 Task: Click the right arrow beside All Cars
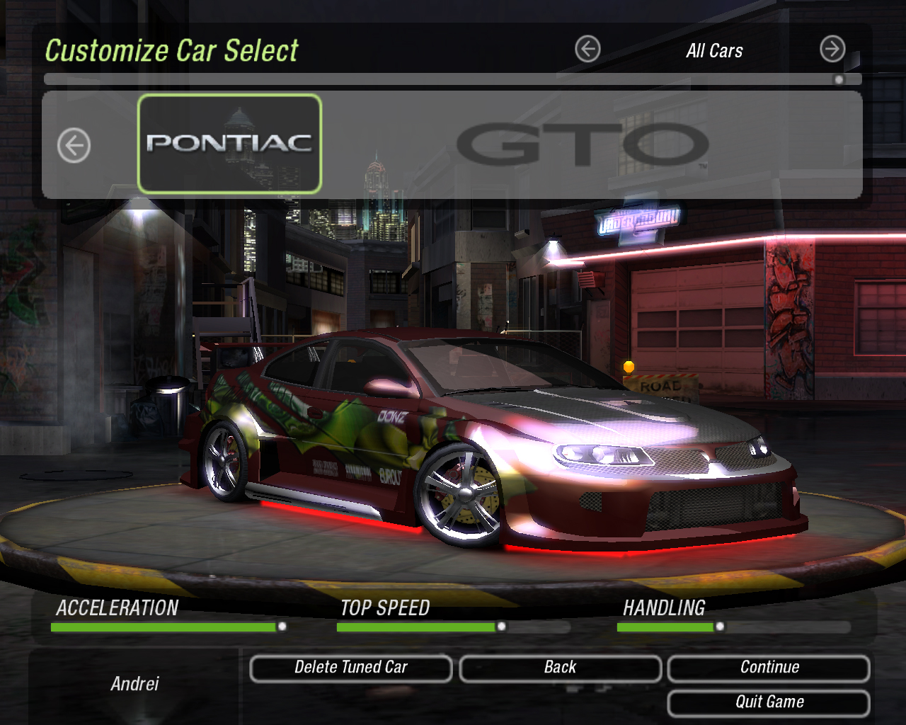tap(832, 50)
